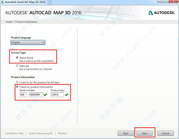This screenshot has height=139, width=179.
Task: Click the 'Use a license on the workstation' text
Action: [36, 61]
